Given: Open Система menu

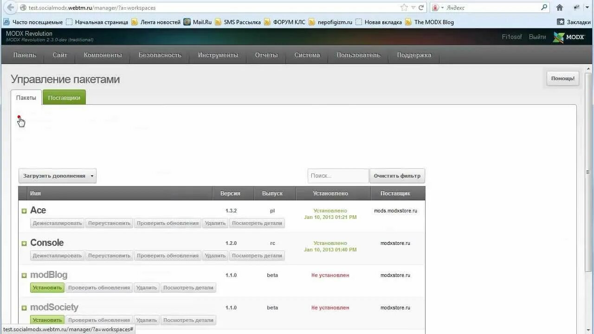Looking at the screenshot, I should pos(307,55).
